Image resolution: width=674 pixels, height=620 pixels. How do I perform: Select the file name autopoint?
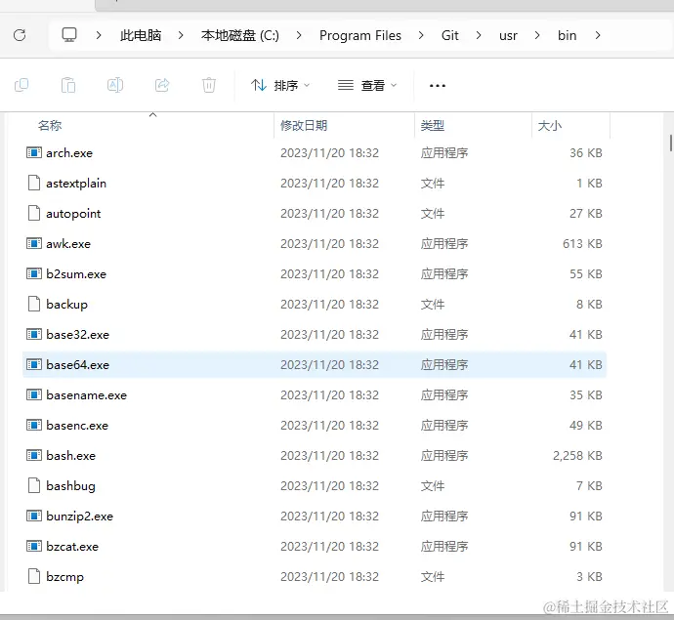click(73, 214)
